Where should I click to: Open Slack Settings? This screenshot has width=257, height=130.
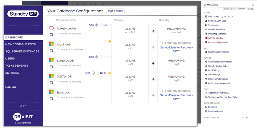coord(213,74)
